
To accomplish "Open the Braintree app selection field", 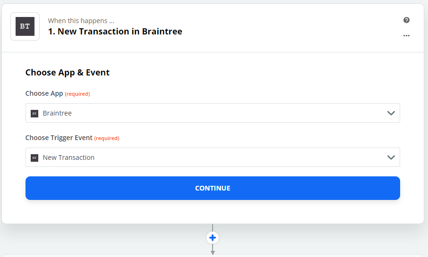I will click(213, 113).
